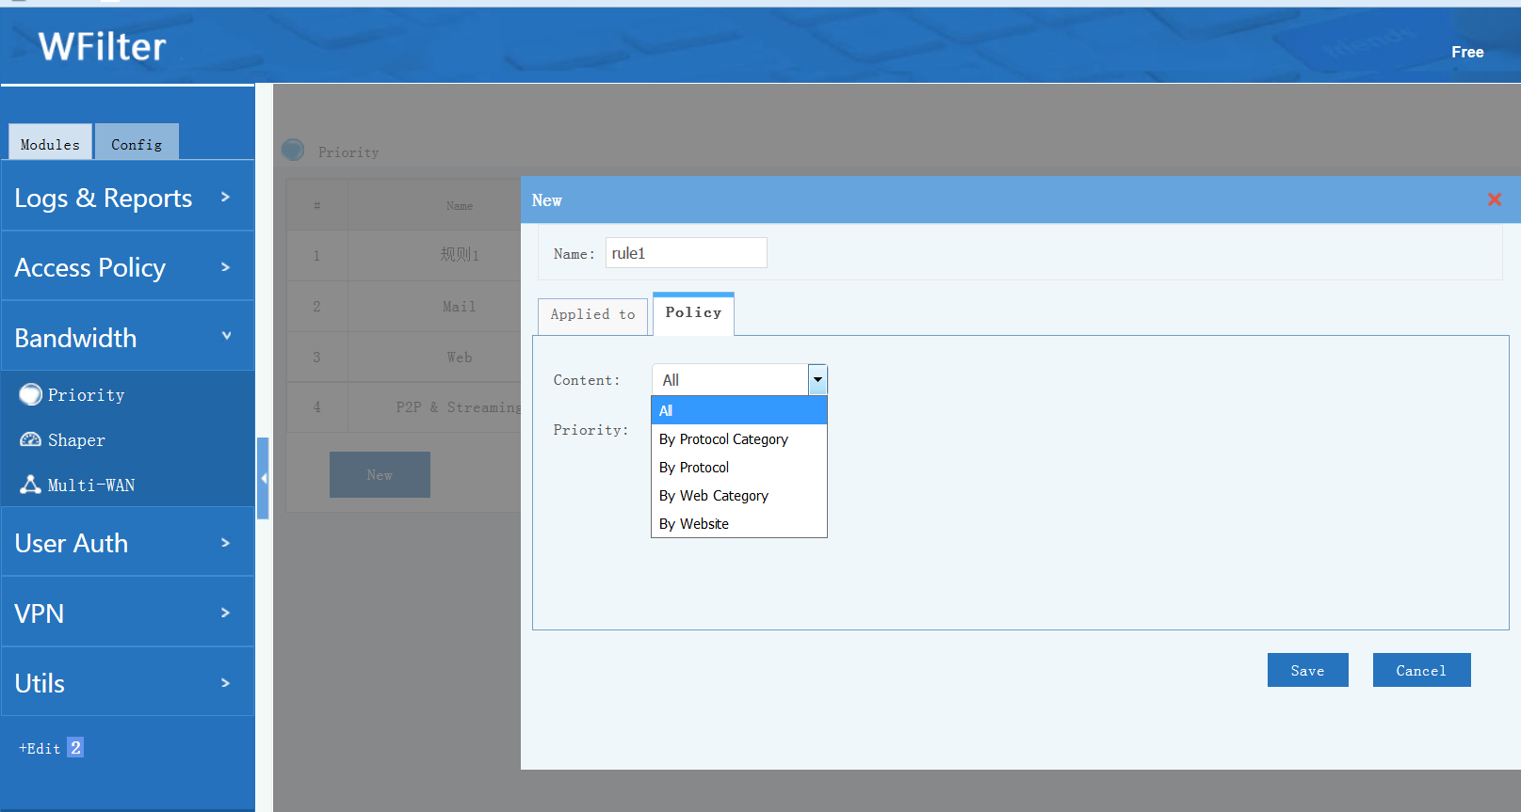Click the Multi-WAN network icon
This screenshot has height=812, width=1521.
click(31, 485)
